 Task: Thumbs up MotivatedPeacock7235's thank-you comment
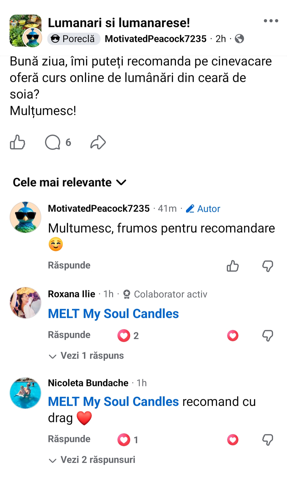coord(233,266)
